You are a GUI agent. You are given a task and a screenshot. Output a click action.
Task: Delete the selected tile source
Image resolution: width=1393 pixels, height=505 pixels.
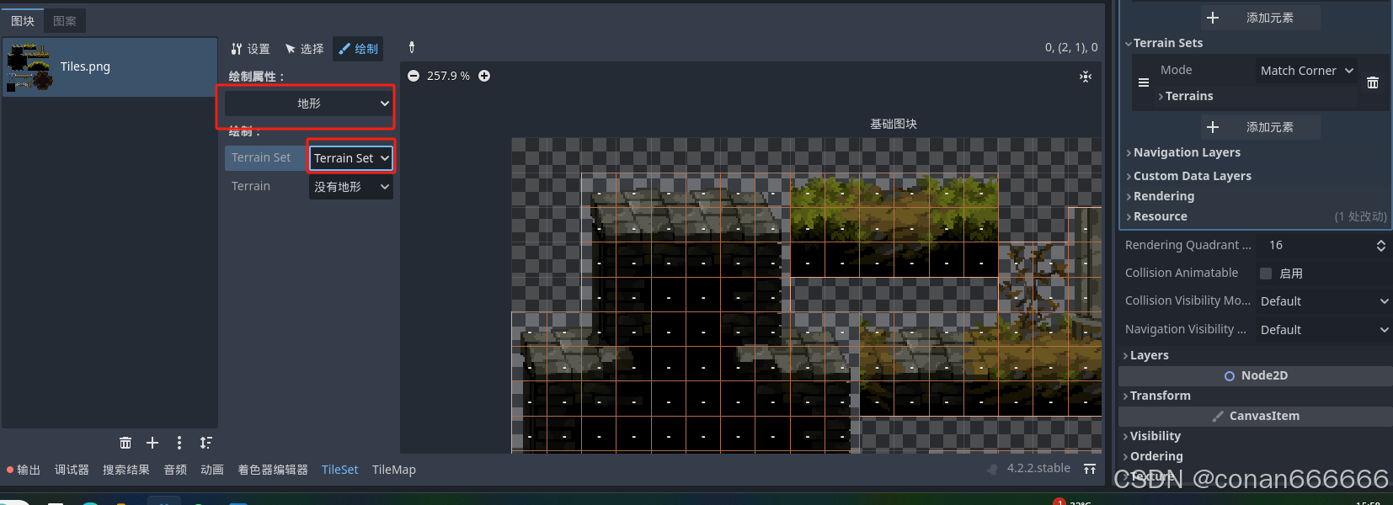click(125, 443)
